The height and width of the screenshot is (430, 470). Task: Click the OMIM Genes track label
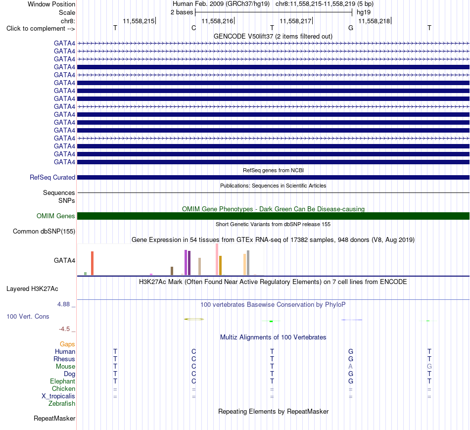click(x=55, y=216)
